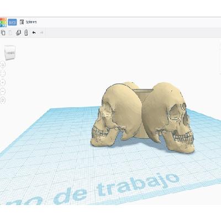Image resolution: width=221 pixels, height=221 pixels.
Task: Undo the last action
Action: (x=34, y=33)
